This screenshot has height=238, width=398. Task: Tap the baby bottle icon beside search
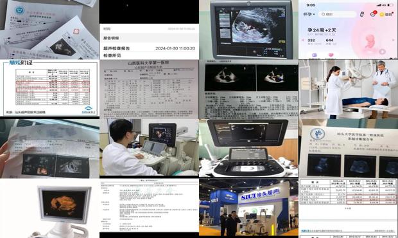(x=362, y=14)
